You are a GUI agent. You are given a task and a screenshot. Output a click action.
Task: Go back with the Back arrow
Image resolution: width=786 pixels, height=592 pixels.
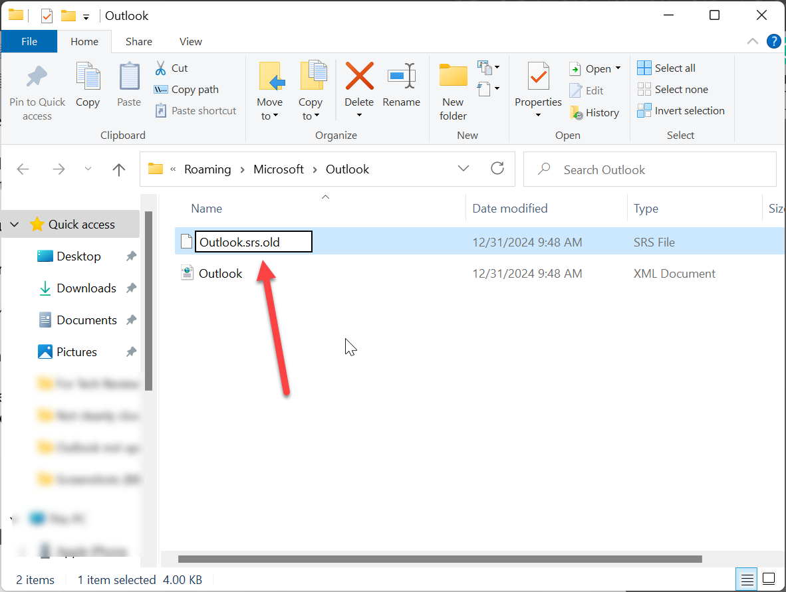pos(23,169)
